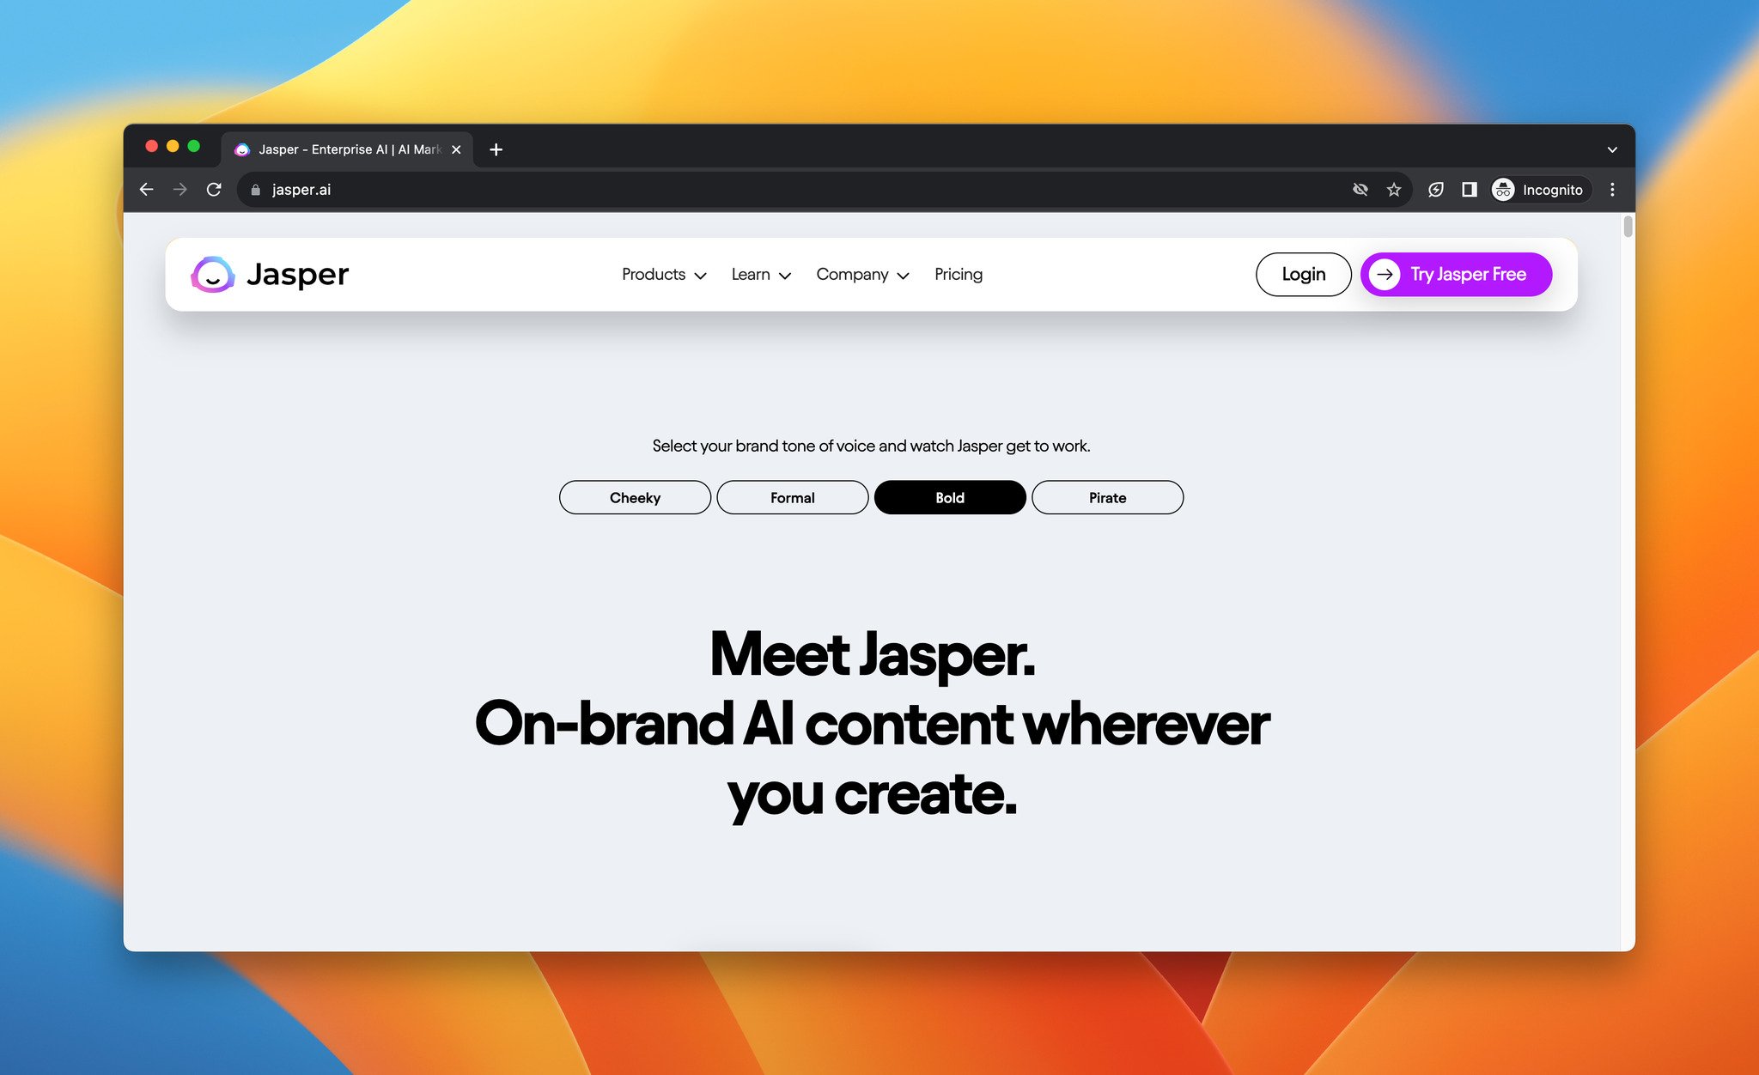This screenshot has width=1759, height=1075.
Task: Select the Bold tone of voice
Action: coord(950,496)
